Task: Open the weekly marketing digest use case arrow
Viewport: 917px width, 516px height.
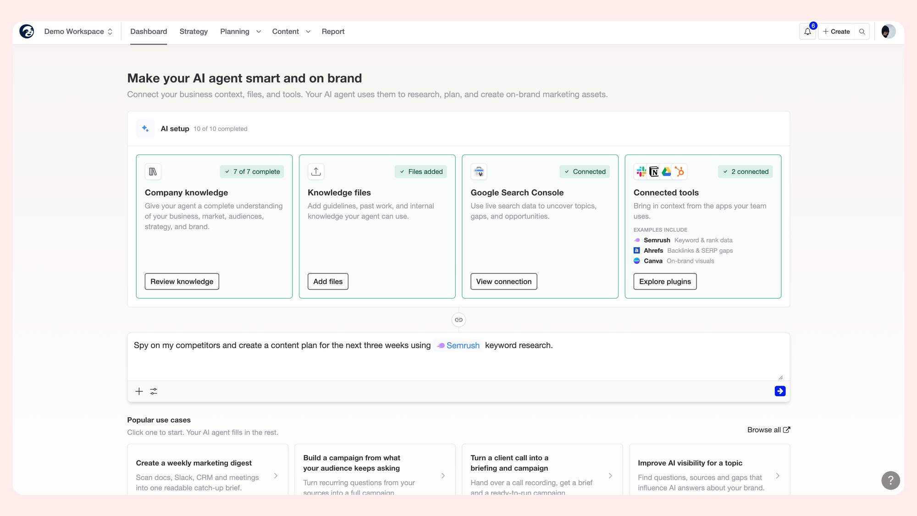Action: [276, 476]
